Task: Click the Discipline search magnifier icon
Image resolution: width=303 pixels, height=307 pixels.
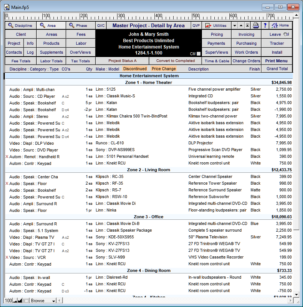Action: [10, 25]
